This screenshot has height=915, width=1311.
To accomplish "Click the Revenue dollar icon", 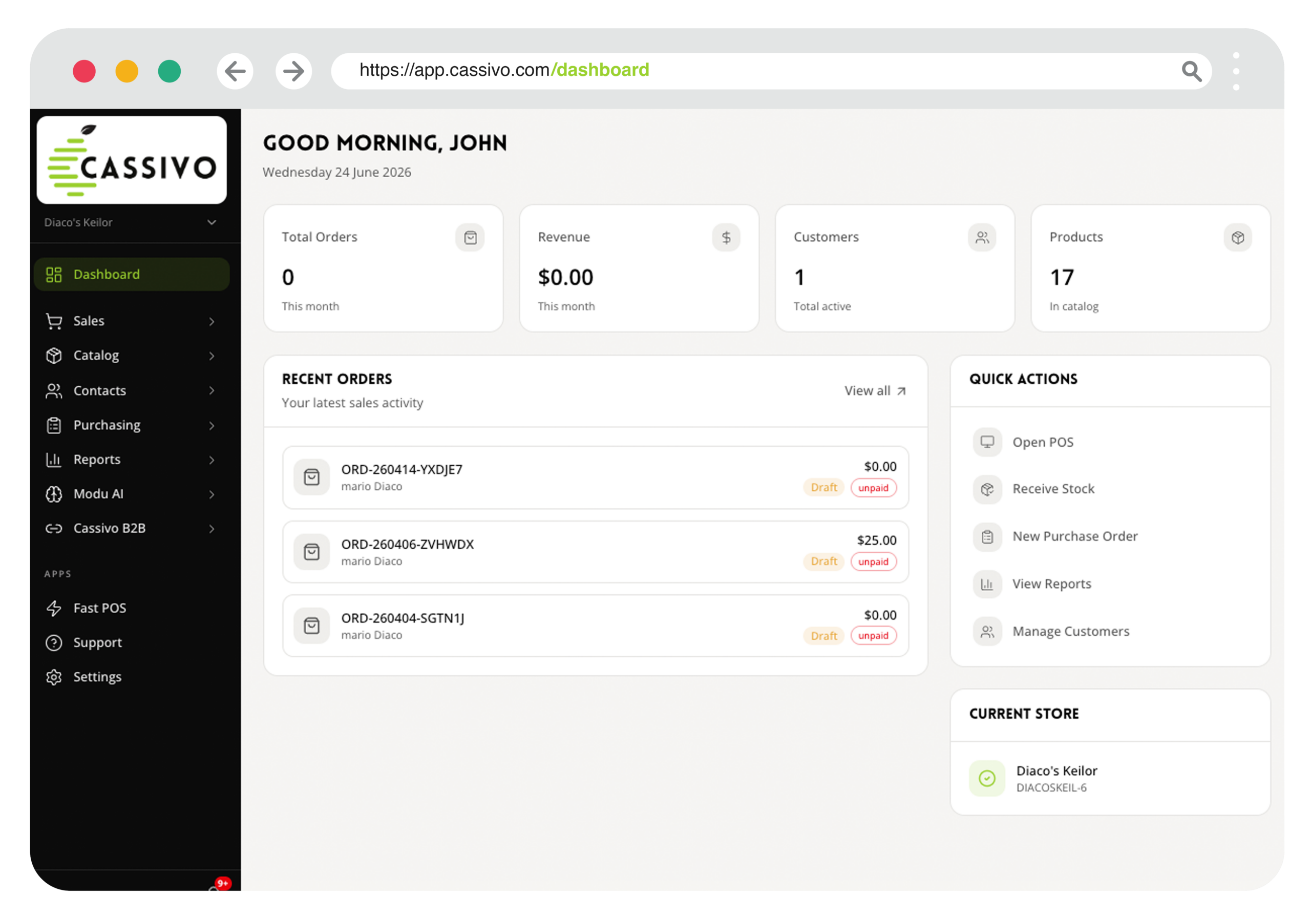I will [x=726, y=238].
